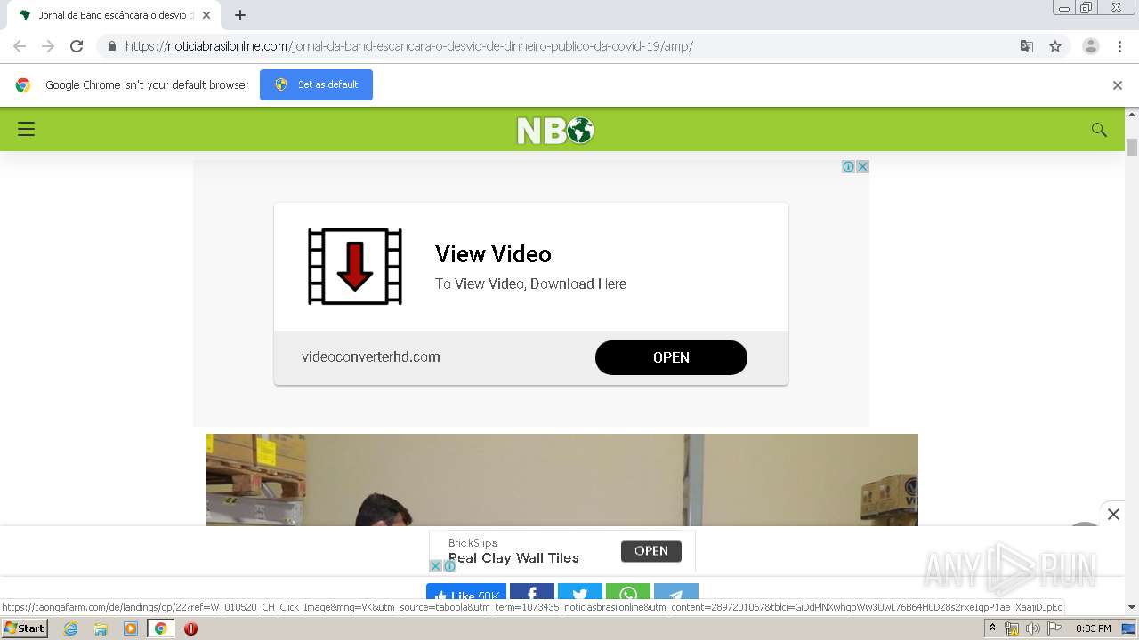The height and width of the screenshot is (640, 1139).
Task: Open Google Translate page icon
Action: coord(1027,46)
